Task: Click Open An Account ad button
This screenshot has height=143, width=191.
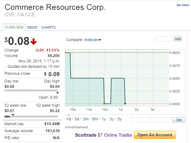Action: 155,135
